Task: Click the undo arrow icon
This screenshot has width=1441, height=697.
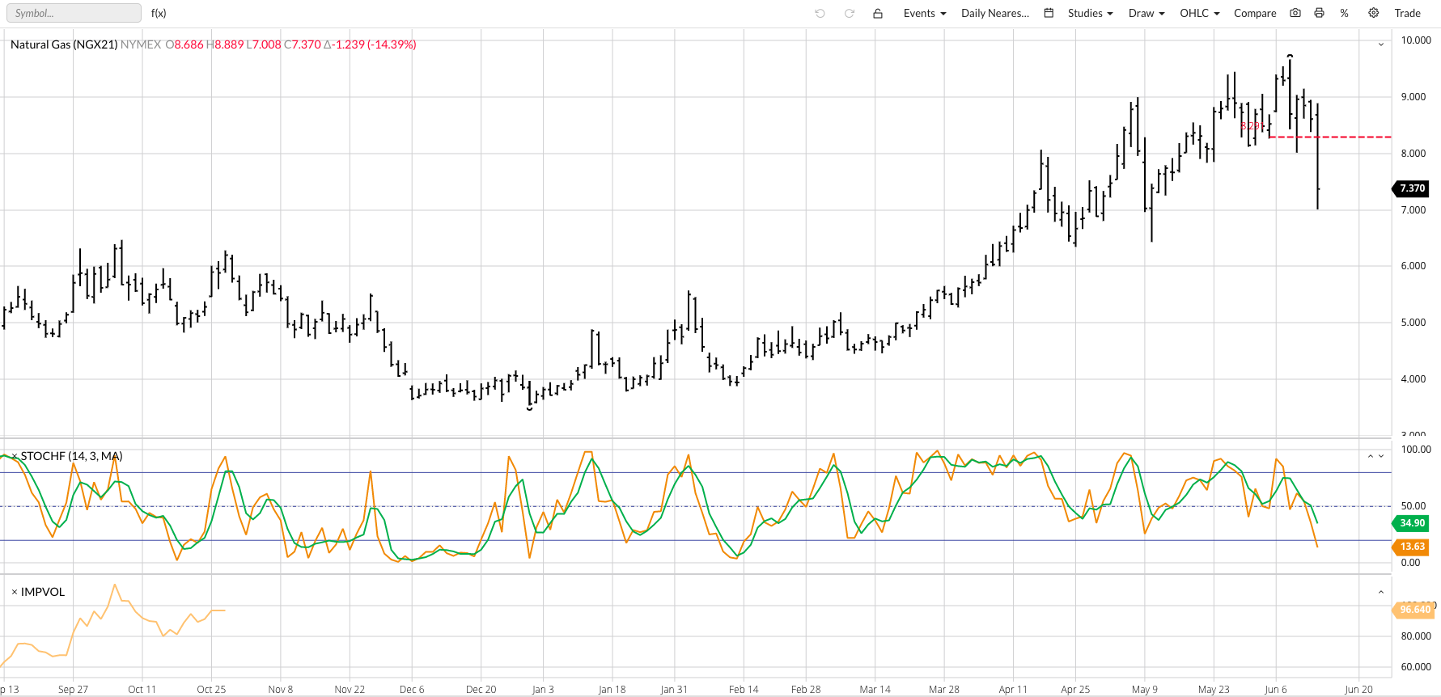Action: click(820, 13)
